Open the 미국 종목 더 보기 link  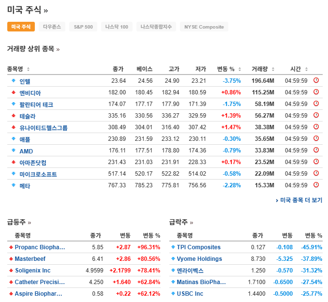[x=299, y=200]
